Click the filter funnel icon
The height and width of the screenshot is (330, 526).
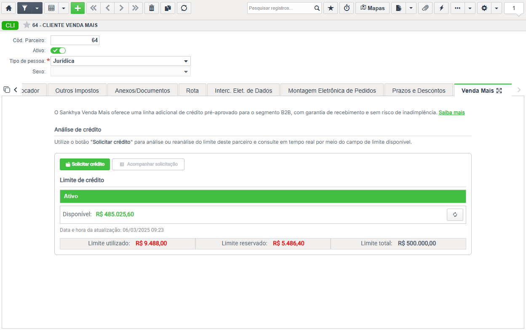point(24,8)
